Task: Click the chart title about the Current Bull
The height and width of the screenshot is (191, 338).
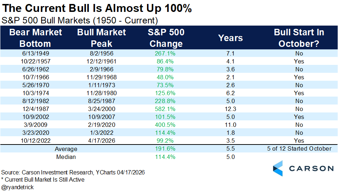Action: [97, 8]
